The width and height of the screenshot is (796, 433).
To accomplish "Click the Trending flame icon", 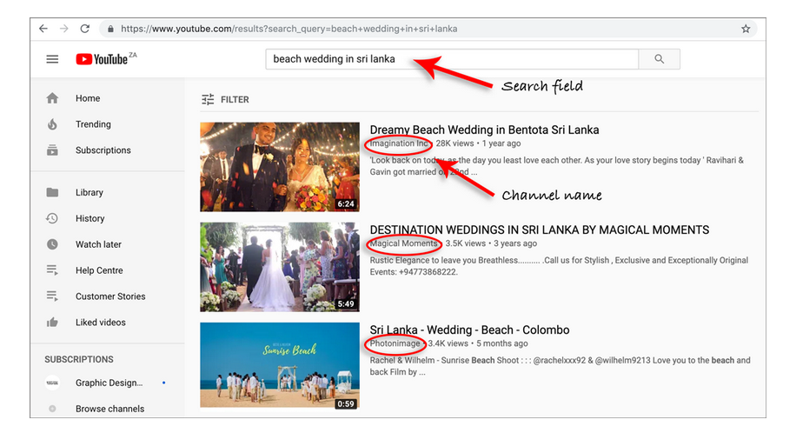I will pos(52,124).
